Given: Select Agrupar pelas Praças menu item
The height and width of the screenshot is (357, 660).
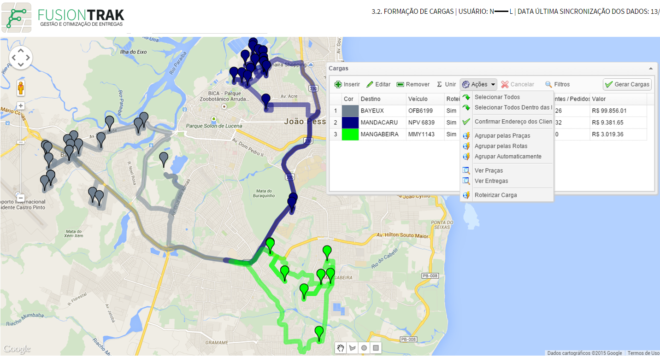Looking at the screenshot, I should pyautogui.click(x=507, y=136).
